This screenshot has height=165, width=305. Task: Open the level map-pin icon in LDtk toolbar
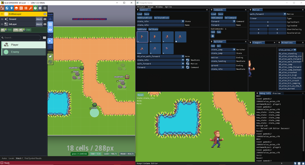[12, 8]
